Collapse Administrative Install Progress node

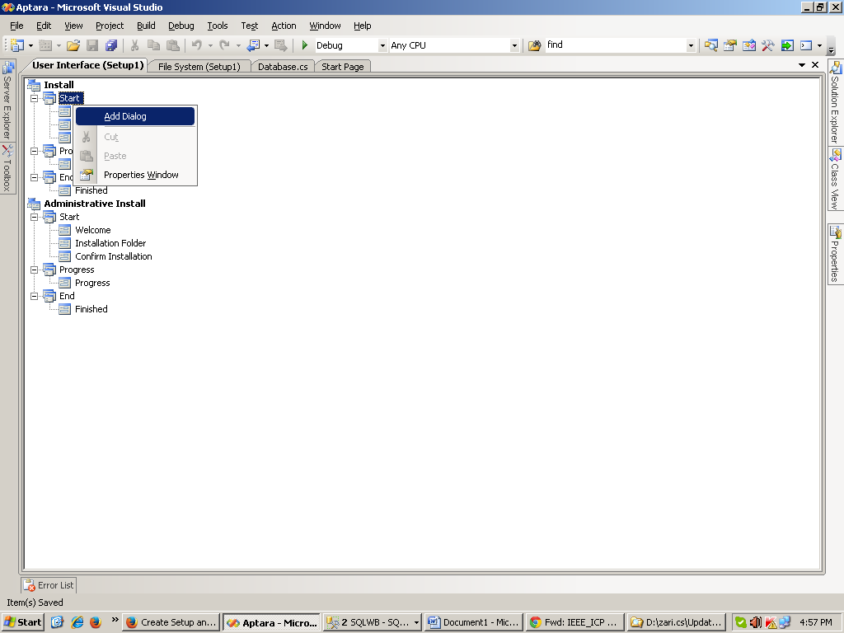(35, 270)
